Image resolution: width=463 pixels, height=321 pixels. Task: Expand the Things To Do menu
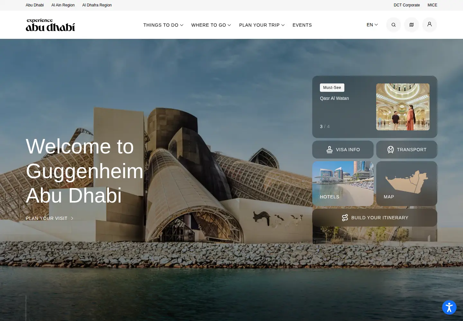[x=163, y=25]
